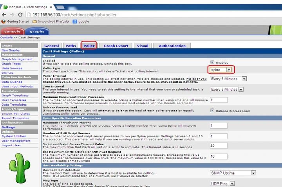Click the 'Poller Type' setting label

pyautogui.click(x=51, y=68)
